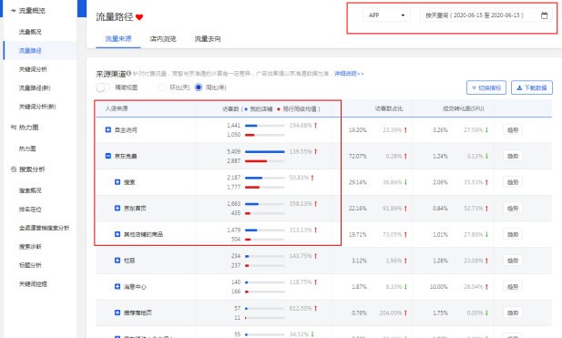Switch to the 店内浏览 tab
This screenshot has width=562, height=338.
coord(163,38)
